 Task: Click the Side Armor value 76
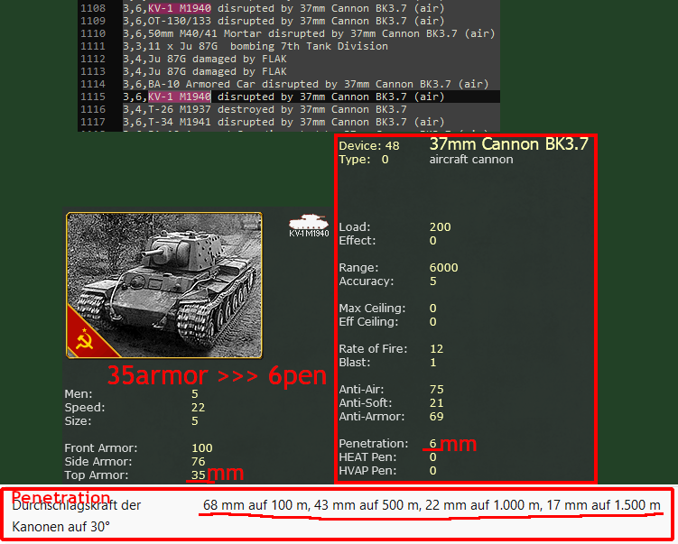pyautogui.click(x=198, y=462)
